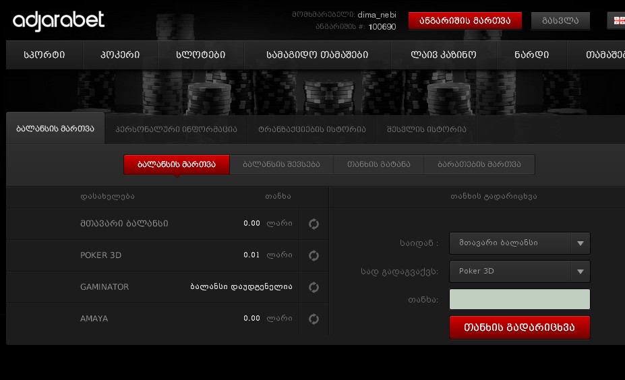Open the საიდან source balance dropdown
Image resolution: width=625 pixels, height=380 pixels.
point(519,243)
